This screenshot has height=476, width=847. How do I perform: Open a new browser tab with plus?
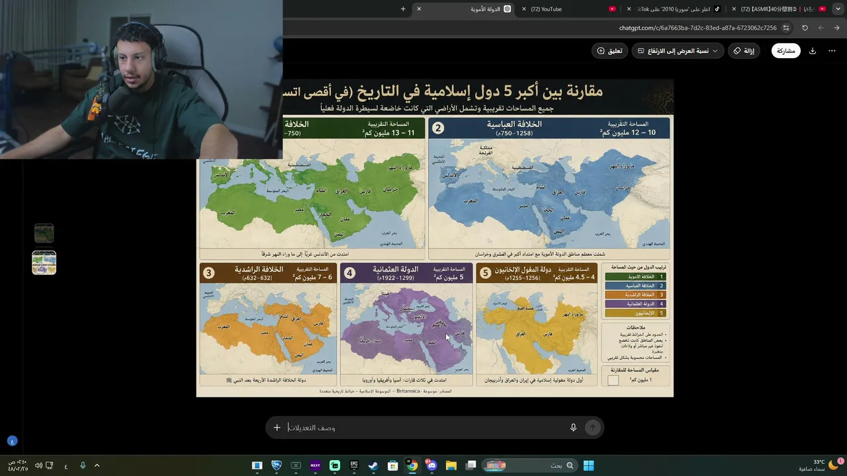pyautogui.click(x=403, y=9)
